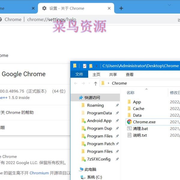This screenshot has height=180, width=180.
Task: Open the Android App quick access folder
Action: pos(99,121)
